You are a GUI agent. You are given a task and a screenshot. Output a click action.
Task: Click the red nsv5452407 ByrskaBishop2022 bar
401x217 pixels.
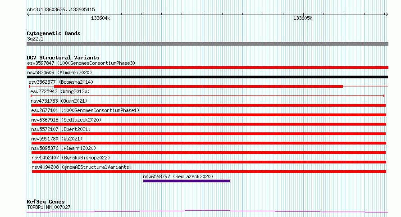pos(209,162)
